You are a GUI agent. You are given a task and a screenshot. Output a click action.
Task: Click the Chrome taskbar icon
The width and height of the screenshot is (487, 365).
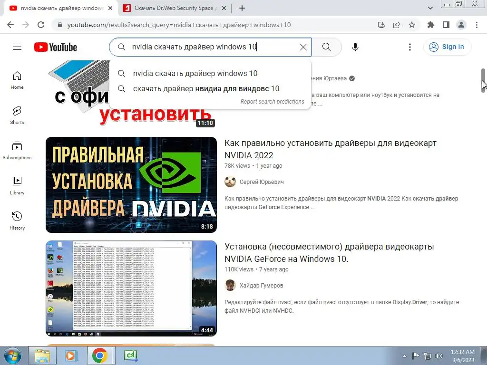pos(99,355)
